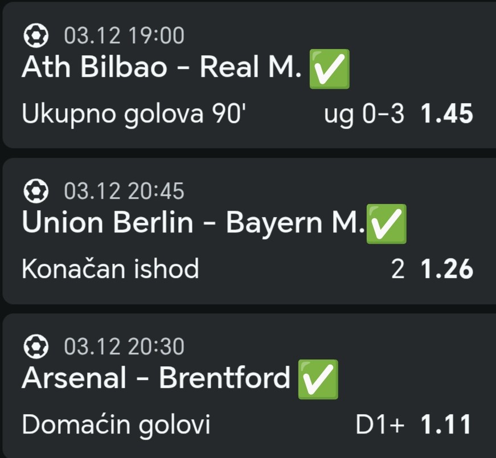Image resolution: width=496 pixels, height=458 pixels.
Task: Click the "Konačan ishod" bet type label
Action: tap(110, 269)
